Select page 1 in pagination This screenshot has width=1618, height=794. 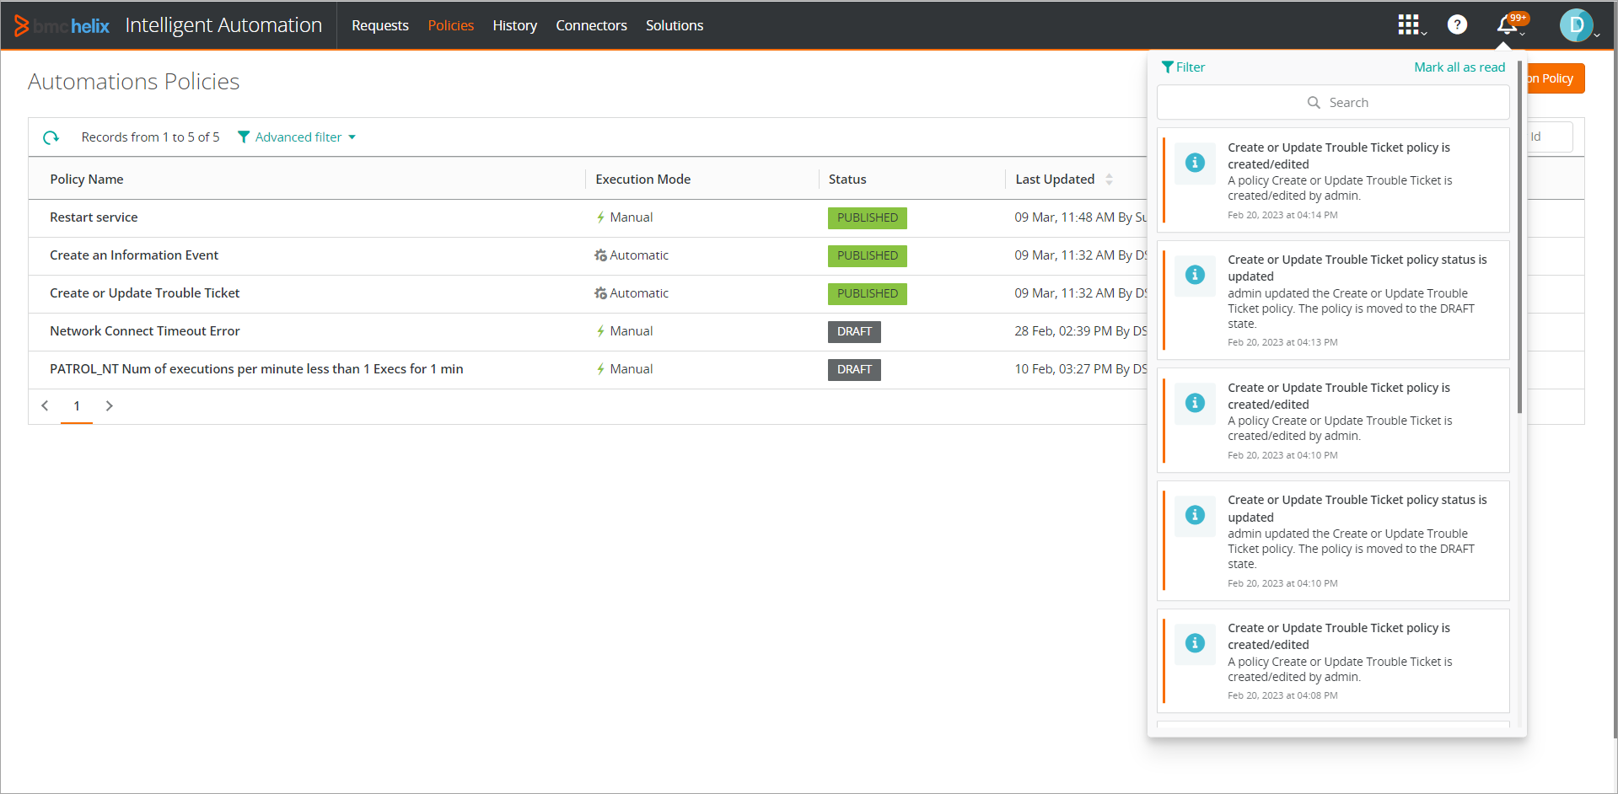[77, 406]
